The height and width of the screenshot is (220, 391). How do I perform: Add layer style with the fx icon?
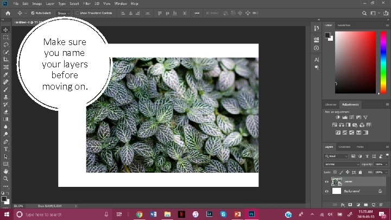(343, 205)
